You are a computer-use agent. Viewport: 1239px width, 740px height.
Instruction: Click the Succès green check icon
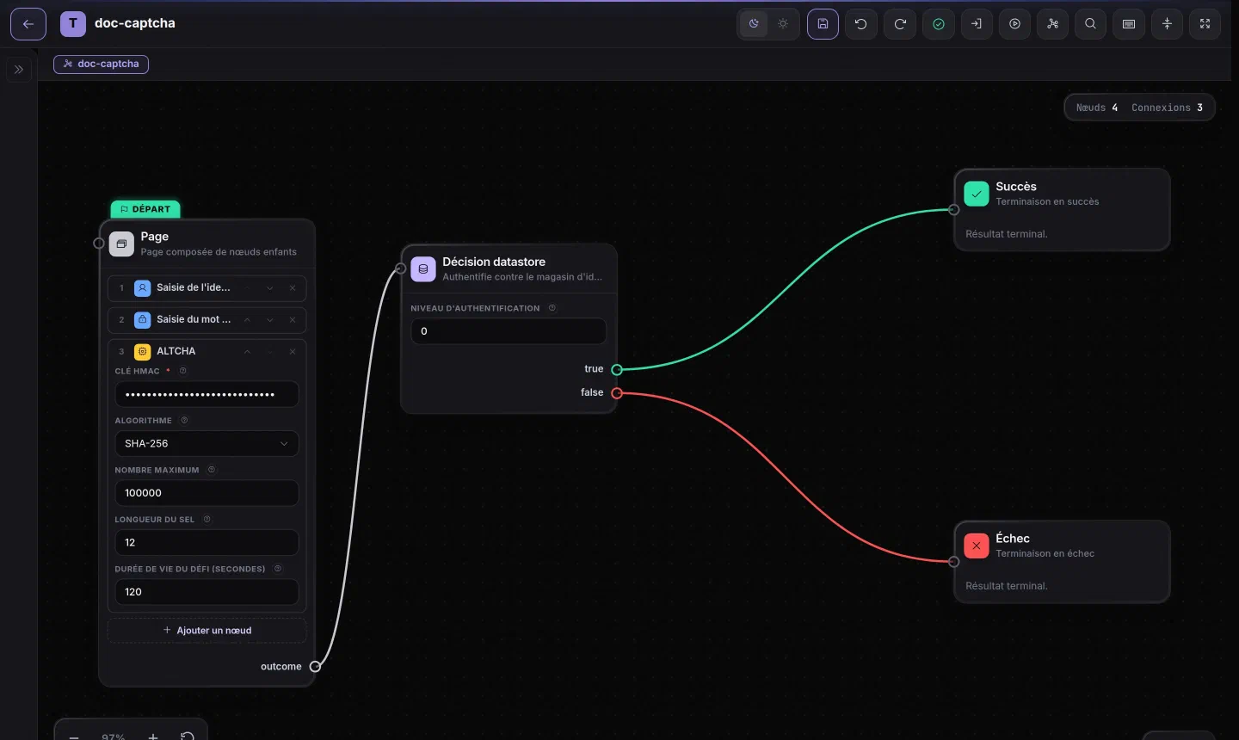coord(977,194)
